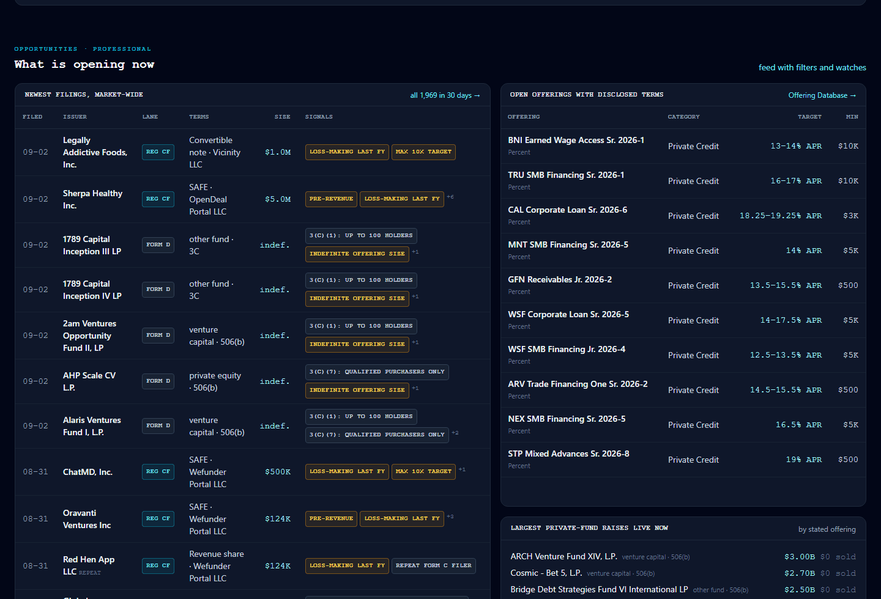Expand +1 more signals for ChatMD row

(462, 469)
